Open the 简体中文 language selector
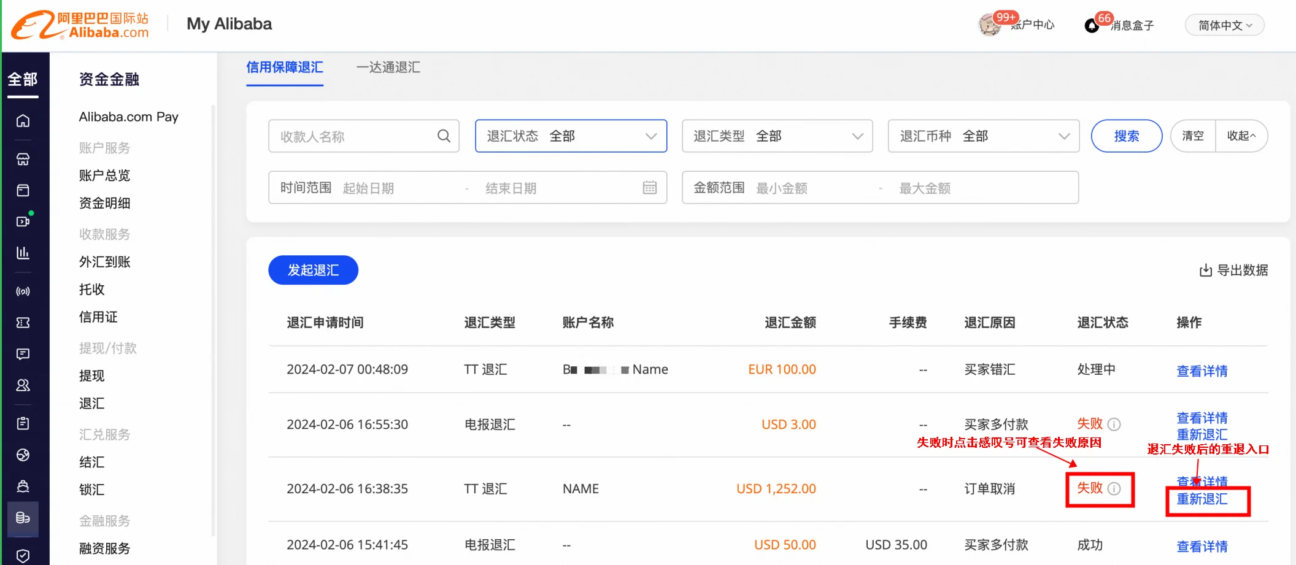 [1224, 25]
